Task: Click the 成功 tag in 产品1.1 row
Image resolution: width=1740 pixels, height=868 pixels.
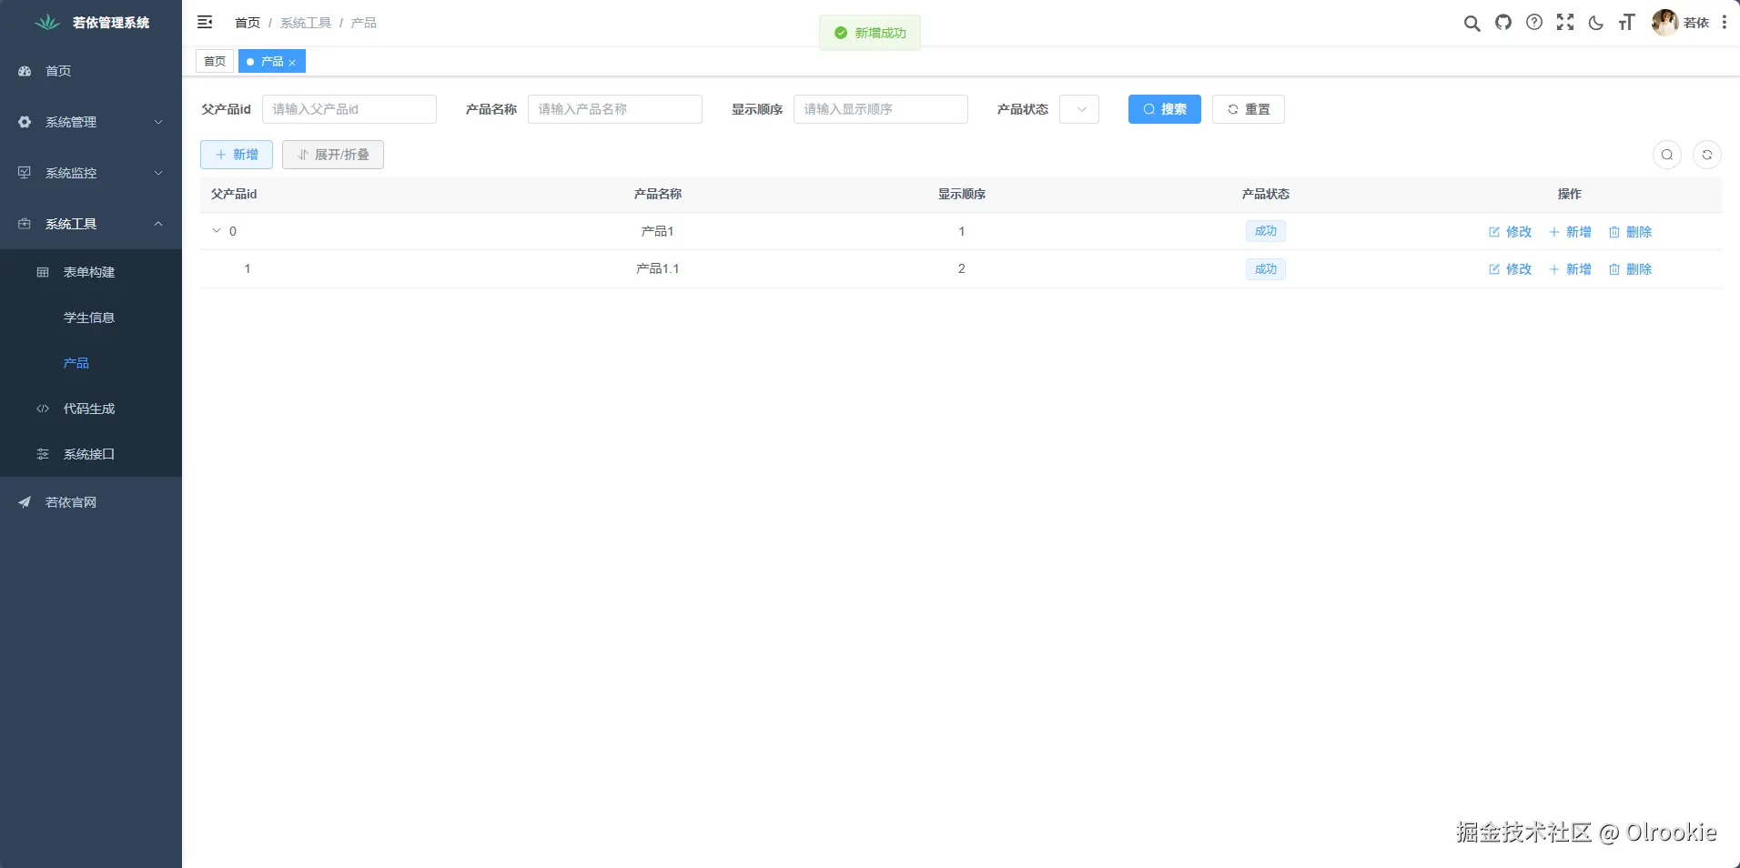Action: click(x=1266, y=269)
